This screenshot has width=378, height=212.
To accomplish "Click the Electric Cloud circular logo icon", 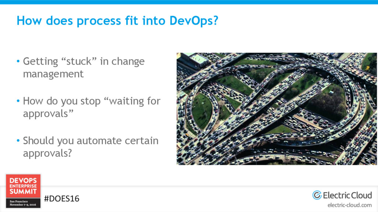I will [317, 195].
